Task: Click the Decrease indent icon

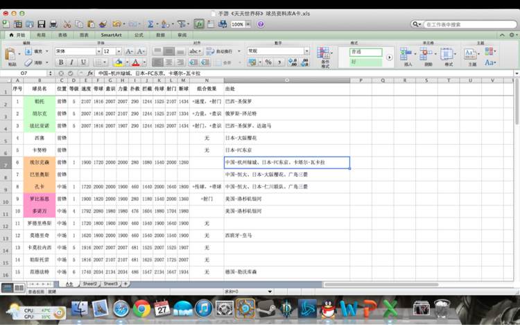Action: tap(193, 62)
